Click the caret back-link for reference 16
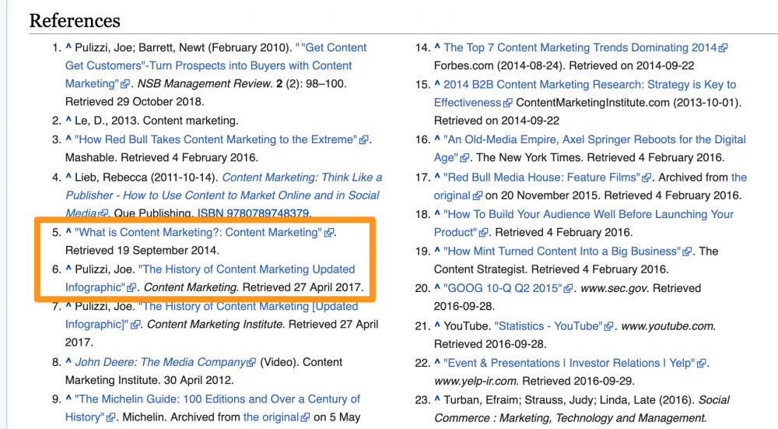Viewport: 778px width, 429px height. pyautogui.click(x=437, y=140)
